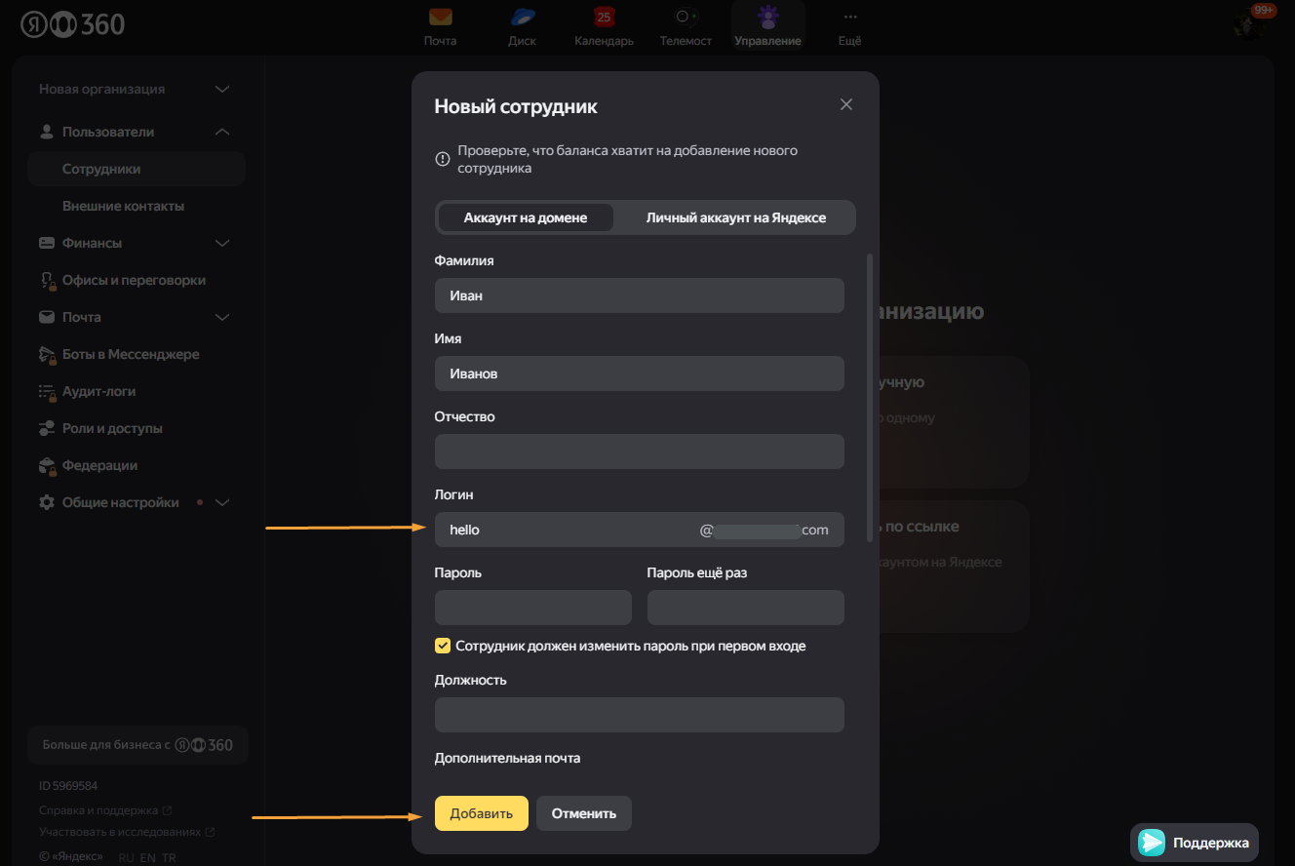Collapse the Пользователи section

click(222, 132)
